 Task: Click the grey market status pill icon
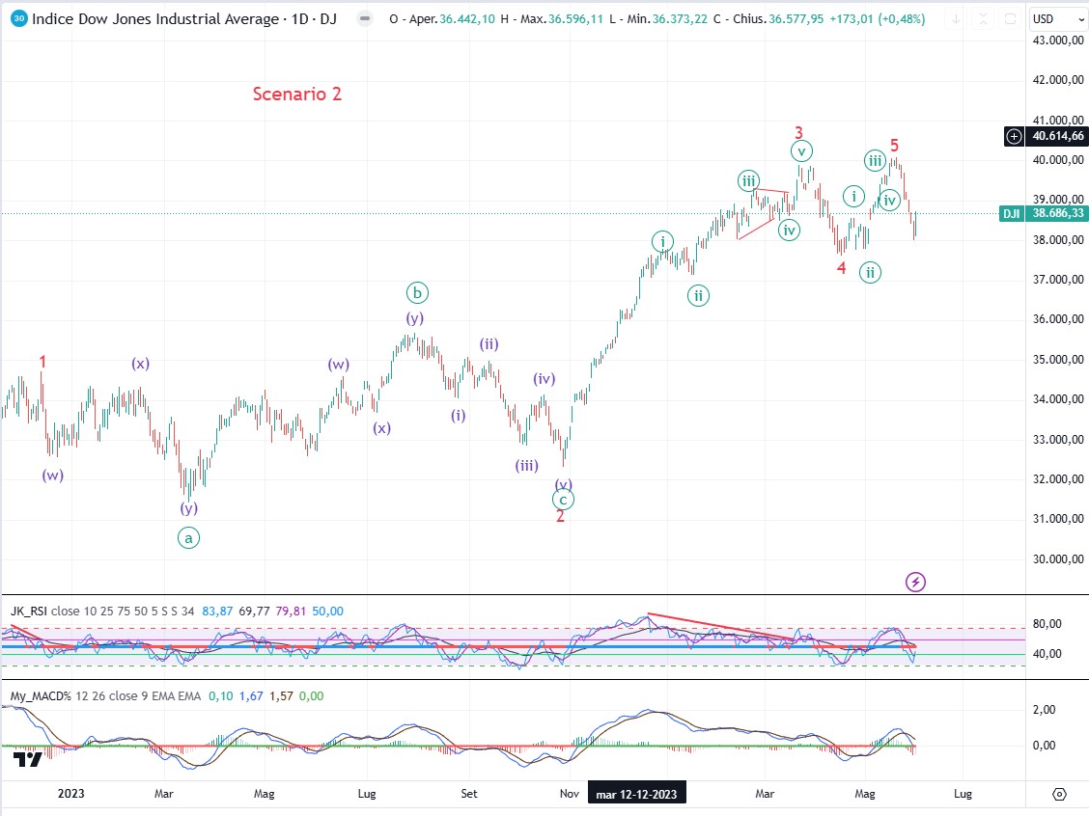click(x=365, y=18)
